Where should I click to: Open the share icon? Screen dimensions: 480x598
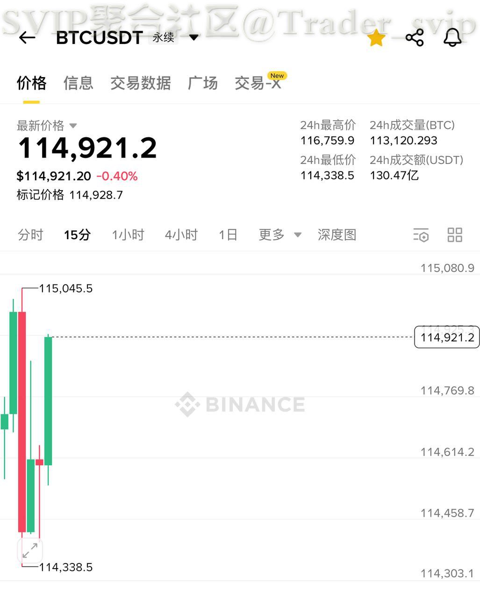point(415,38)
